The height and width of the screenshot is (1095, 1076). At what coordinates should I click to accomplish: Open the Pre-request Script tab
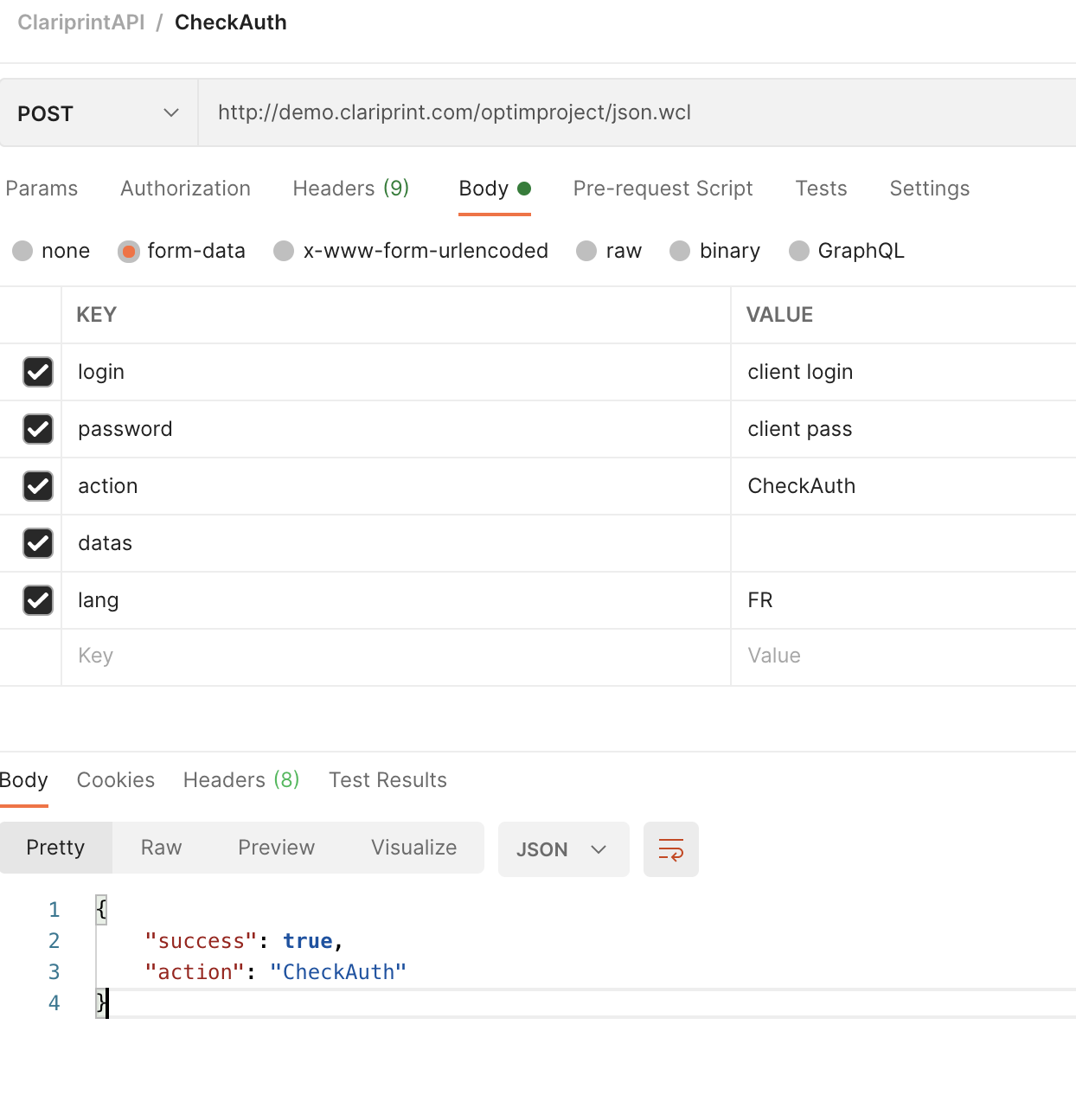663,189
